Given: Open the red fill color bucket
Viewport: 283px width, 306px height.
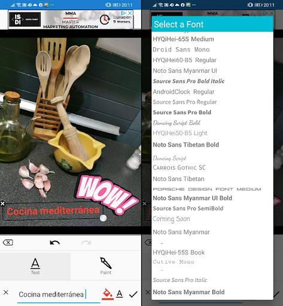Looking at the screenshot, I should tap(108, 294).
